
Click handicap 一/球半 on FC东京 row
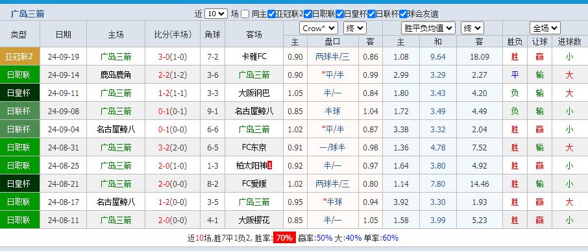point(333,147)
